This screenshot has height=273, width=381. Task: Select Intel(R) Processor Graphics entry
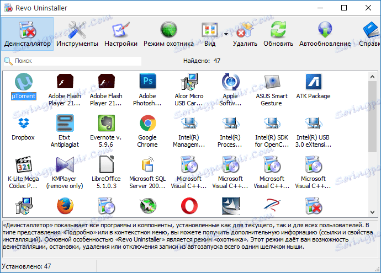pyautogui.click(x=230, y=131)
